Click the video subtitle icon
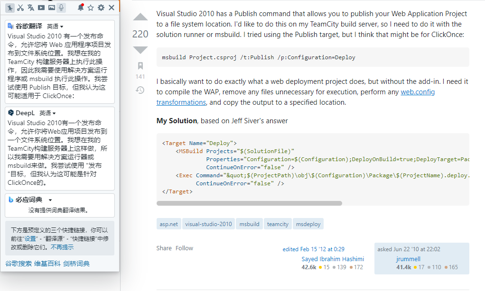Image resolution: width=485 pixels, height=291 pixels. coord(41,8)
